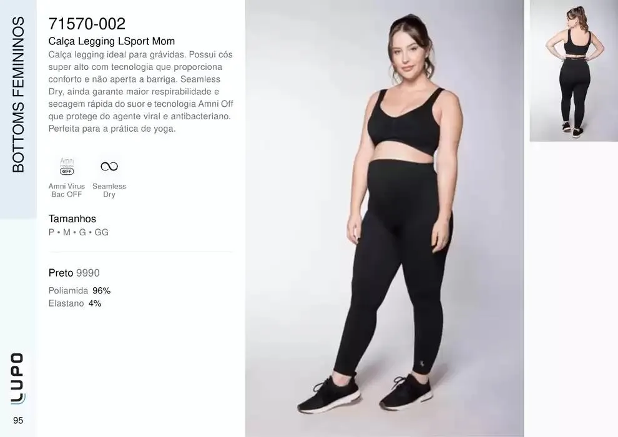Click the main front-view model photo
This screenshot has width=618, height=437.
tap(385, 219)
